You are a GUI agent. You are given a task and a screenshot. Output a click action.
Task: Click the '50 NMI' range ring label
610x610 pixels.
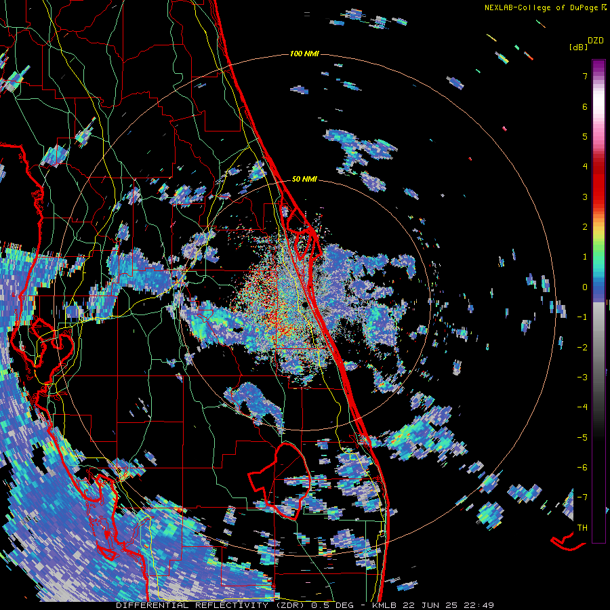pyautogui.click(x=304, y=179)
